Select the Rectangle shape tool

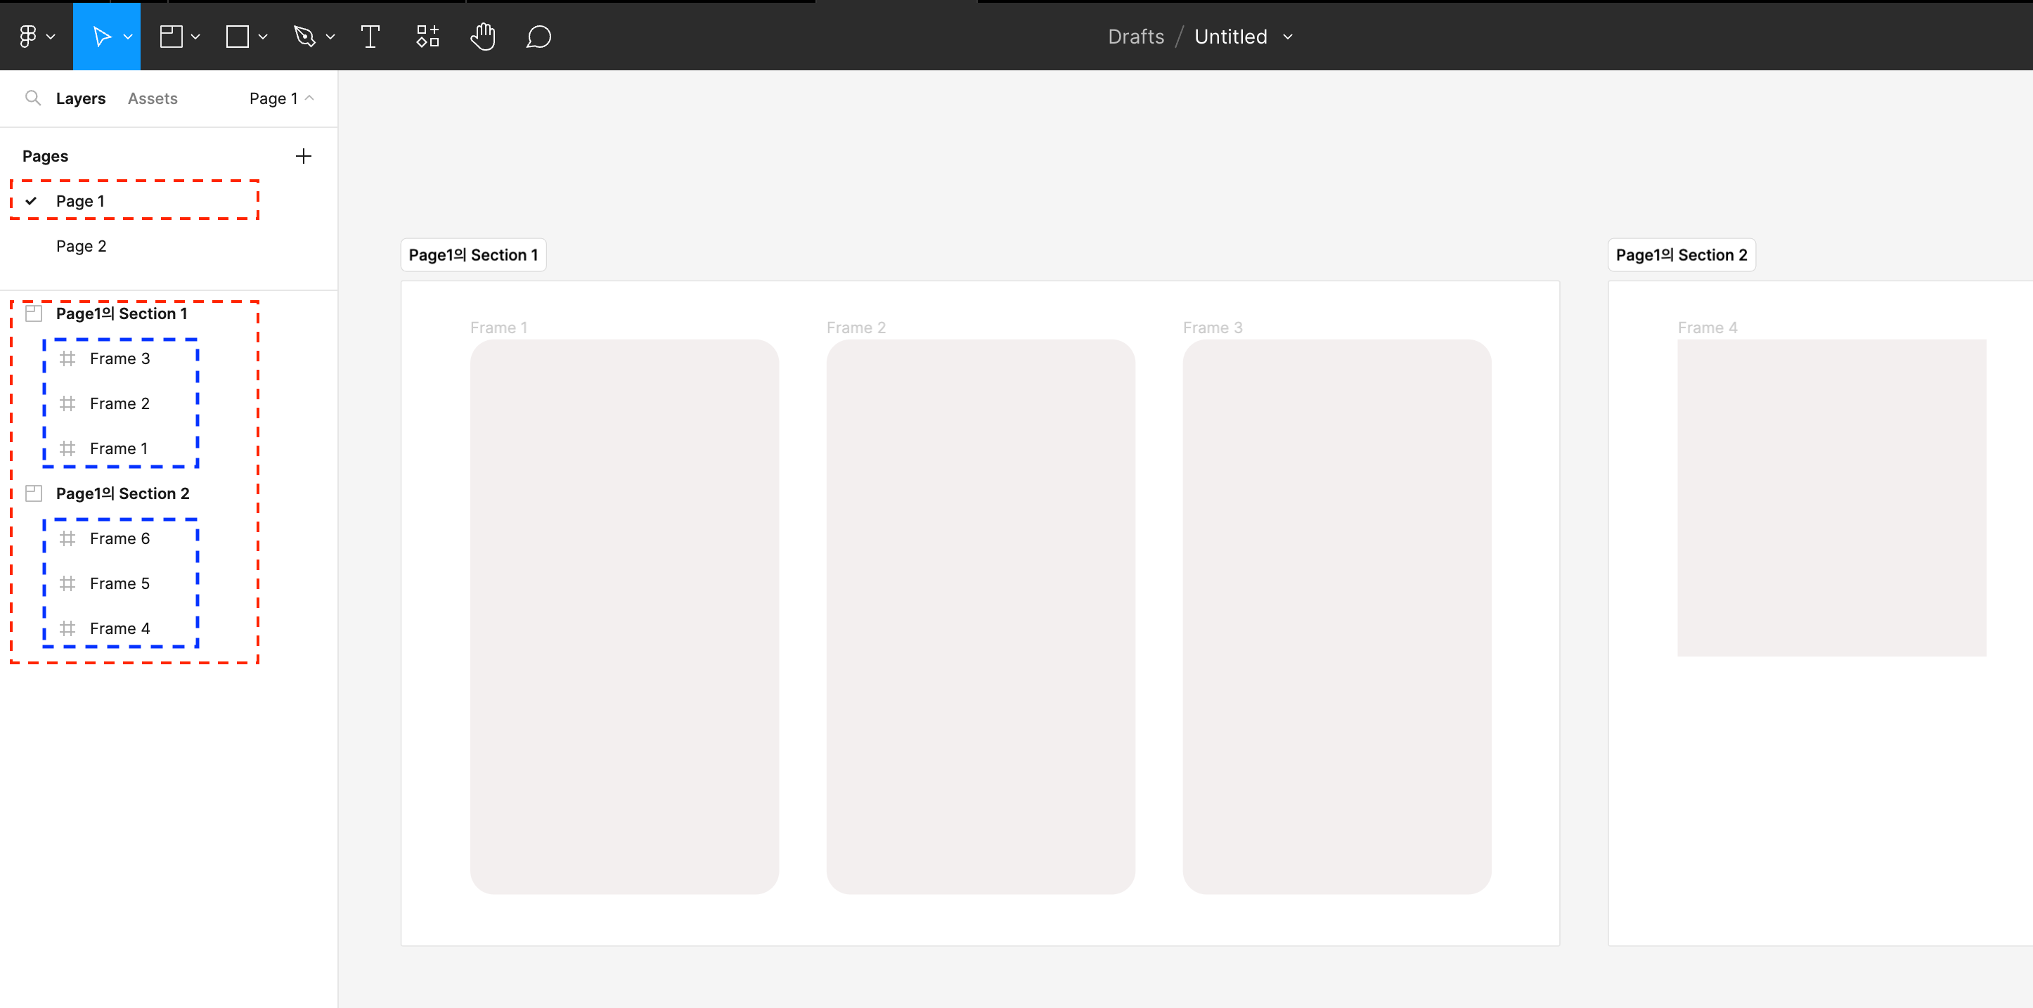pos(237,37)
